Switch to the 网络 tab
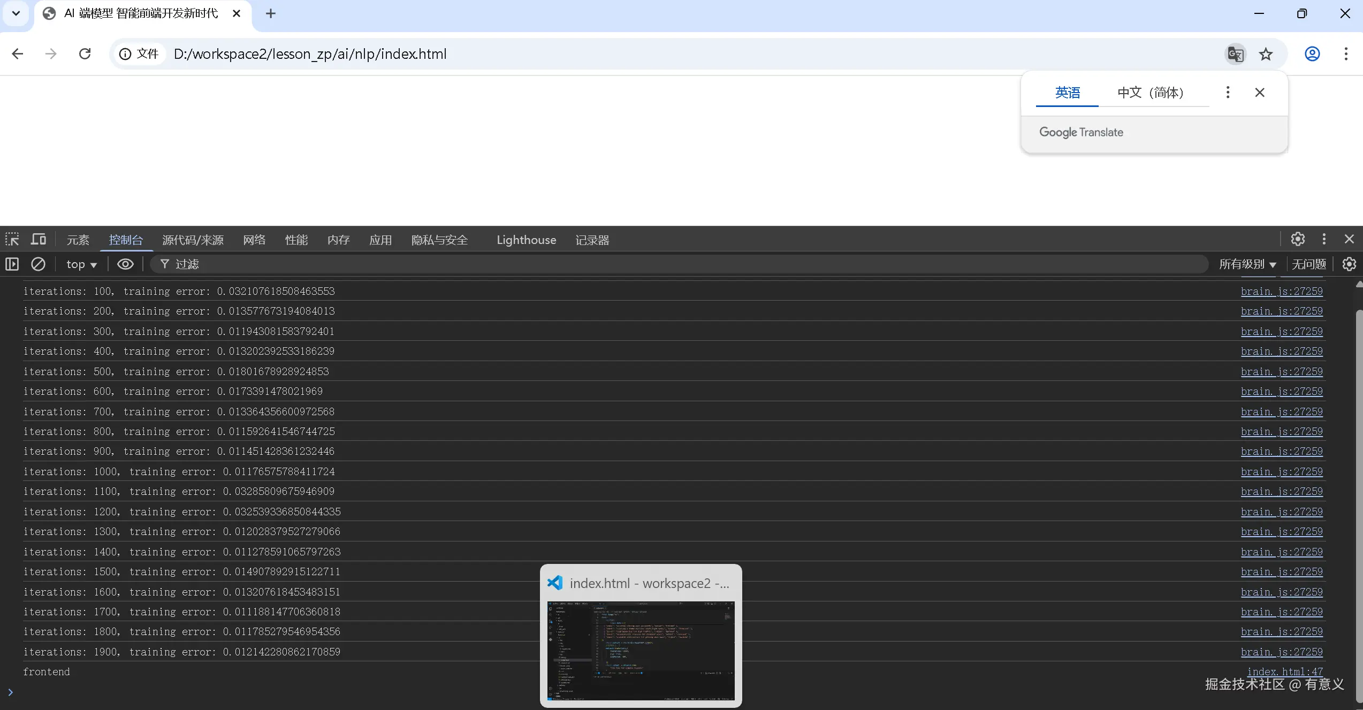Viewport: 1363px width, 710px height. (x=254, y=240)
